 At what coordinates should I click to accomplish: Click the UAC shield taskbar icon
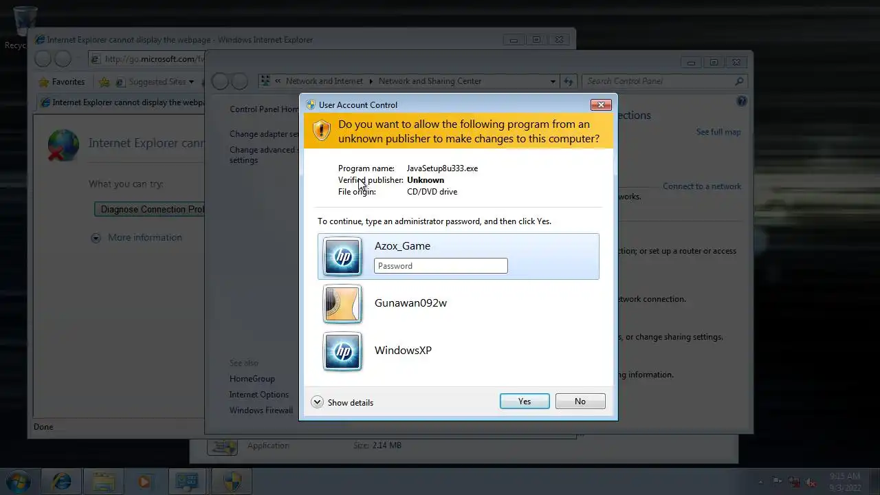(232, 481)
